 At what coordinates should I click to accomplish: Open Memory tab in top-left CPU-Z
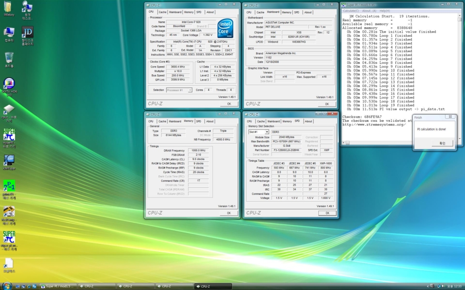click(188, 12)
